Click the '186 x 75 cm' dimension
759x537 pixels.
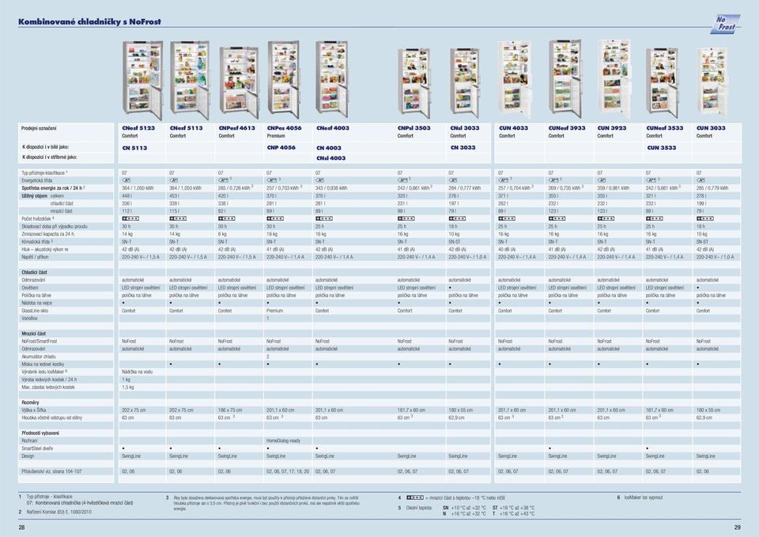point(230,410)
